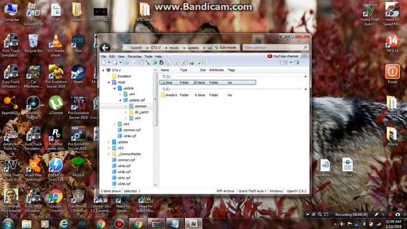Select x64c.rpf in the folder tree
This screenshot has width=407, height=229.
point(124,178)
